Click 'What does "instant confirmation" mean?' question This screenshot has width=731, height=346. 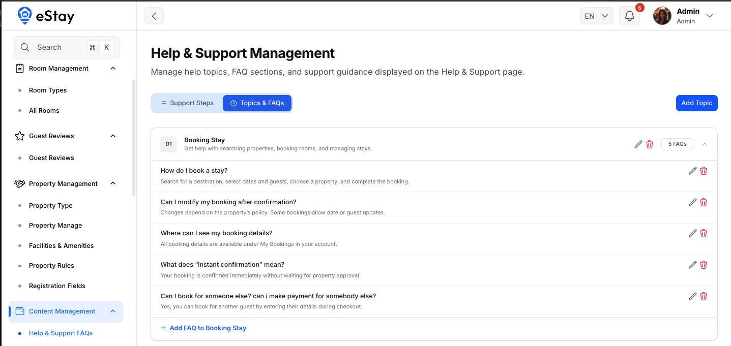(222, 265)
